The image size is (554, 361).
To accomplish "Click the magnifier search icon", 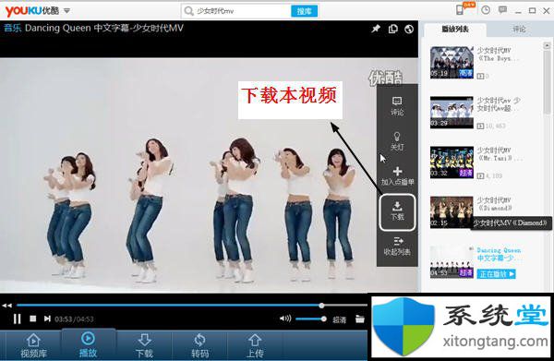I will point(188,11).
